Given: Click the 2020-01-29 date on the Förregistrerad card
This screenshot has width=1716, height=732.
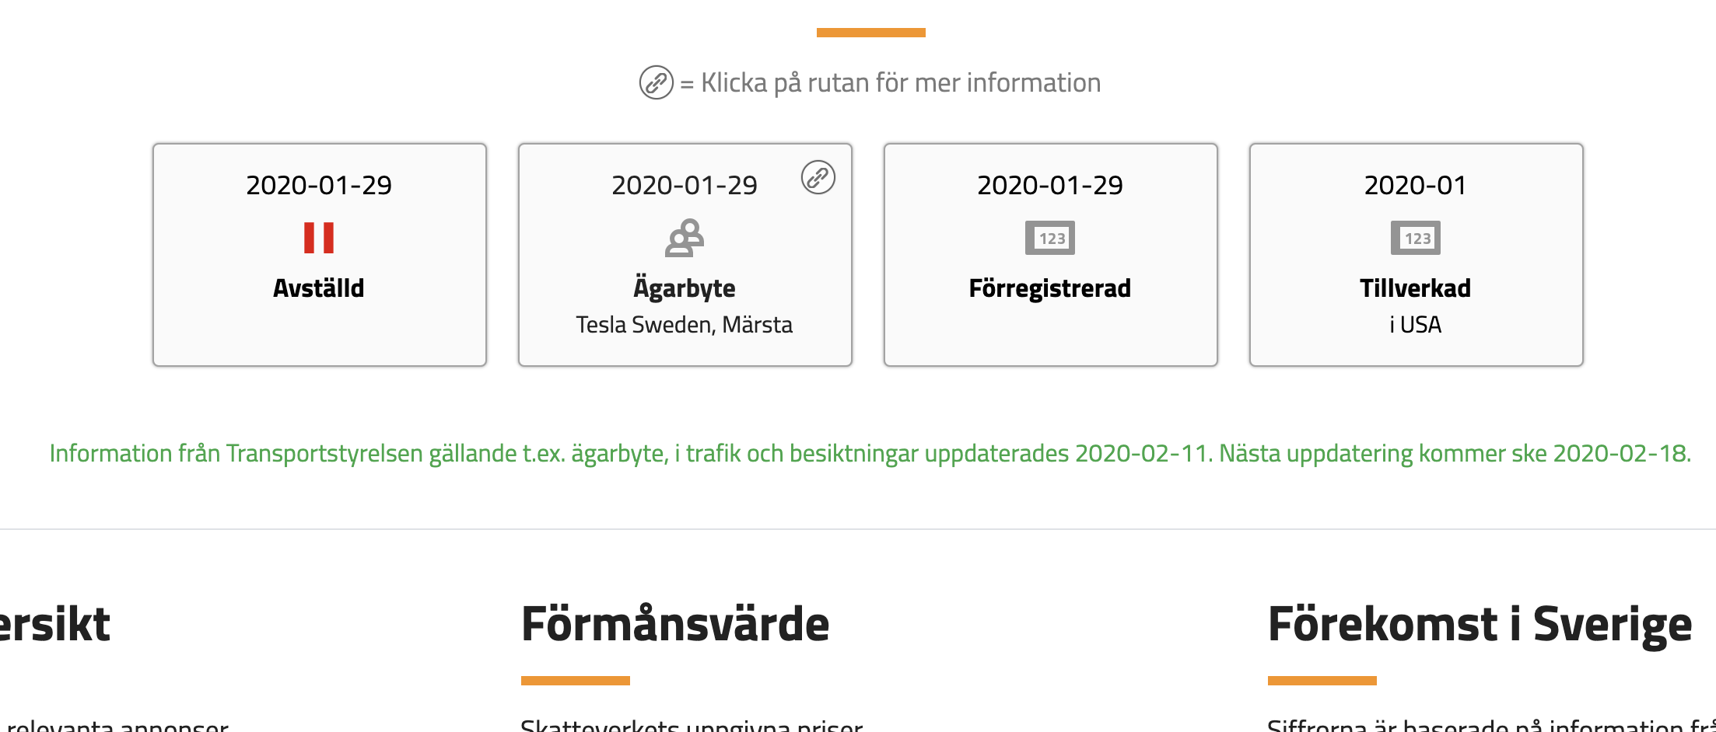Looking at the screenshot, I should (1050, 185).
